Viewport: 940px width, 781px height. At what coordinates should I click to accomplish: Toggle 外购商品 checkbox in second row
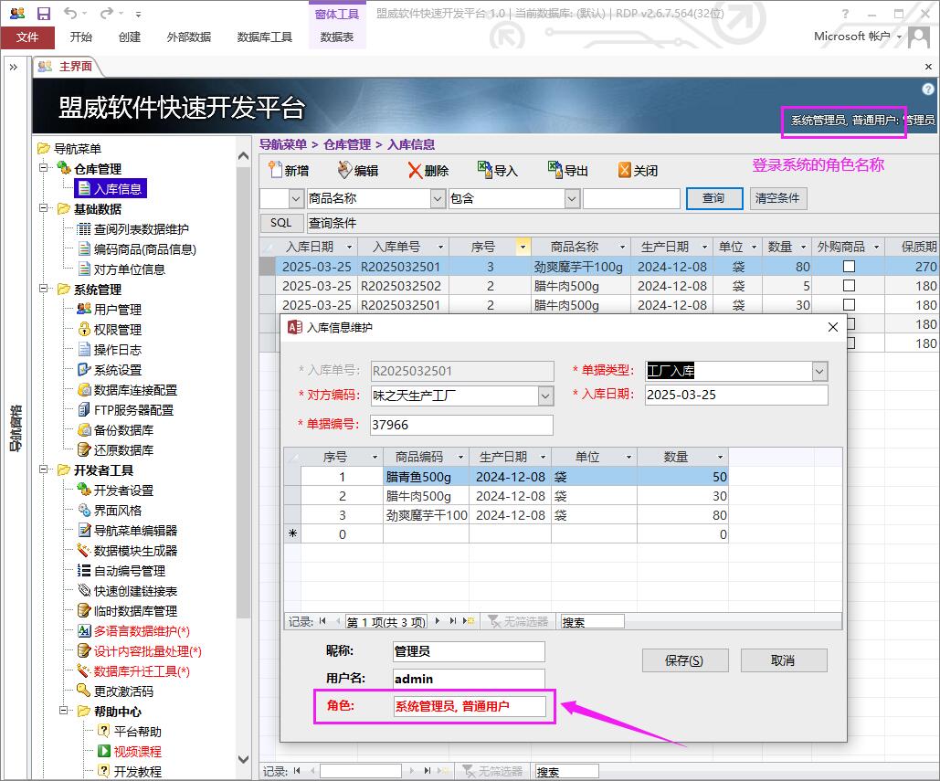[x=849, y=286]
